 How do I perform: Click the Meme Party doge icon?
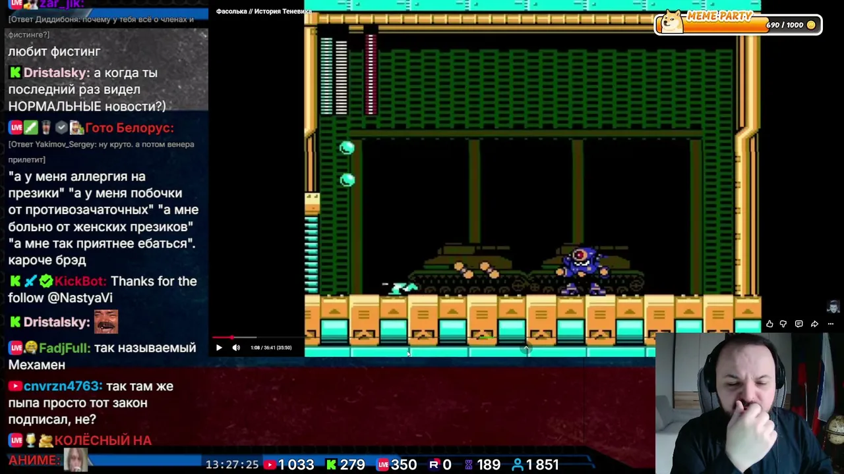[671, 22]
